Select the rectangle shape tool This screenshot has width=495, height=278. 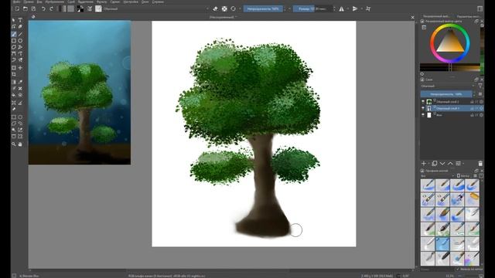point(14,41)
